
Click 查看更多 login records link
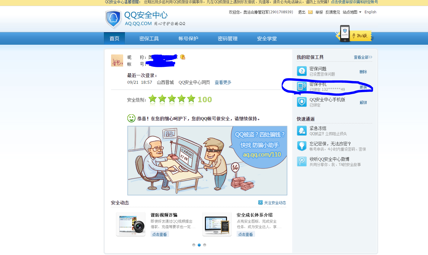[x=223, y=82]
